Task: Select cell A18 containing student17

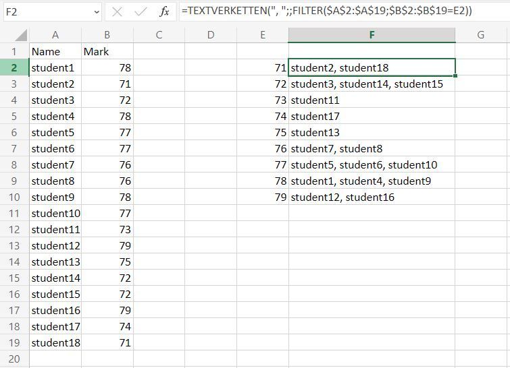Action: pos(55,326)
